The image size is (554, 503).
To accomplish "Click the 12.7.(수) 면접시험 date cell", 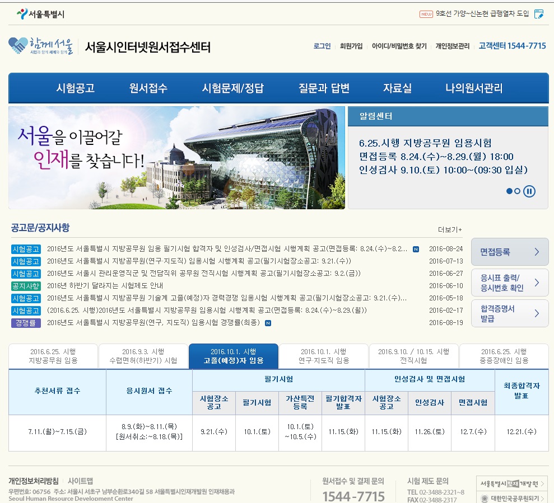I will pyautogui.click(x=473, y=432).
